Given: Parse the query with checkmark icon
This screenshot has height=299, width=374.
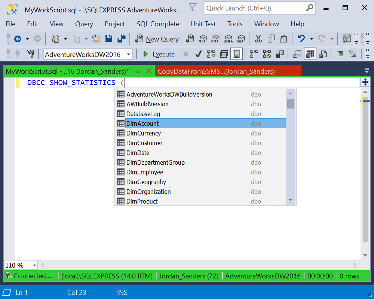Looking at the screenshot, I should pyautogui.click(x=199, y=54).
